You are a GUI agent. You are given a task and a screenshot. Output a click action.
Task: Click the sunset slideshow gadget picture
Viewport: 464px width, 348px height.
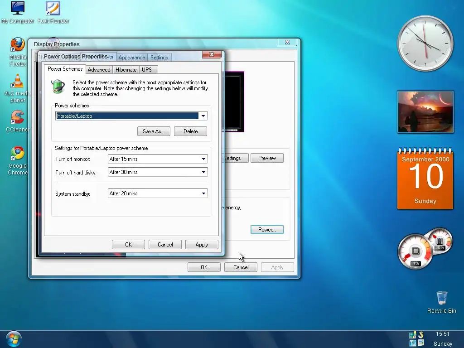(x=425, y=112)
